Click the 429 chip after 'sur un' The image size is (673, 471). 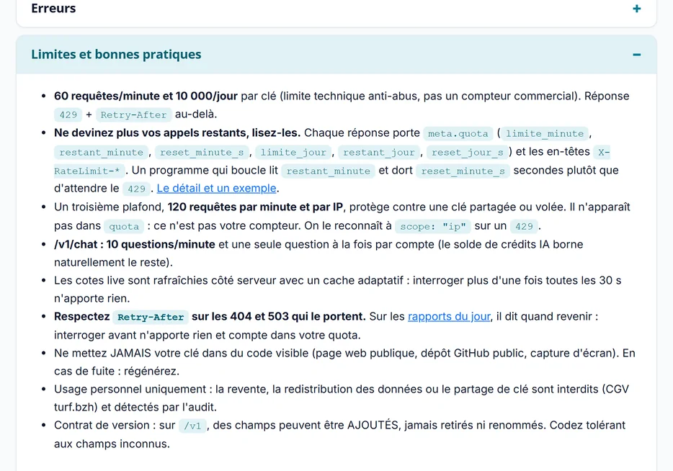point(524,226)
